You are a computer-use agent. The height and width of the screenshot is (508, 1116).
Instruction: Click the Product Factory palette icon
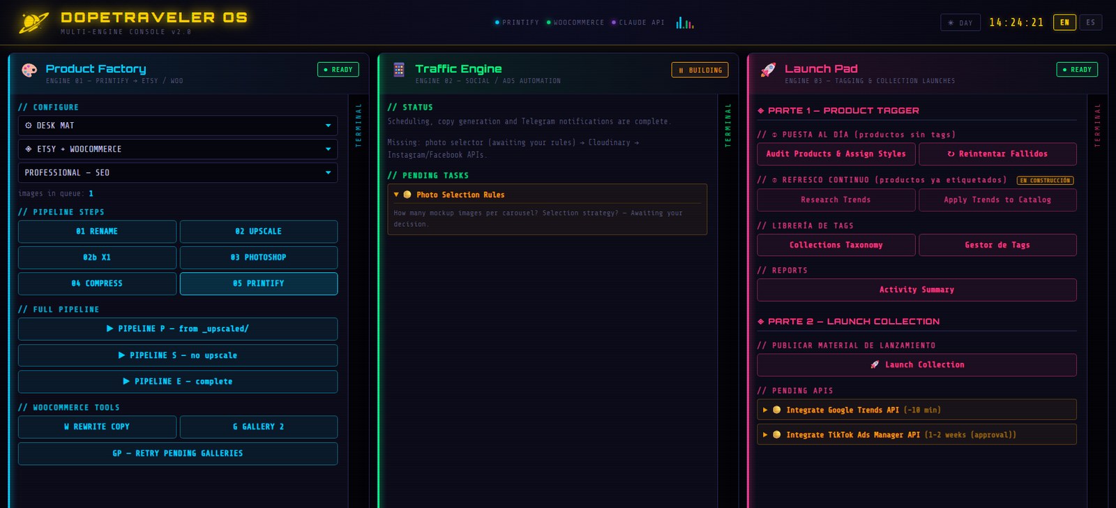(x=29, y=70)
